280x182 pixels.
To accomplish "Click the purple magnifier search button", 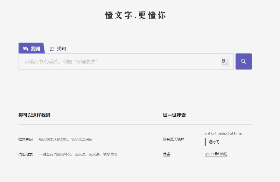I will (x=244, y=61).
